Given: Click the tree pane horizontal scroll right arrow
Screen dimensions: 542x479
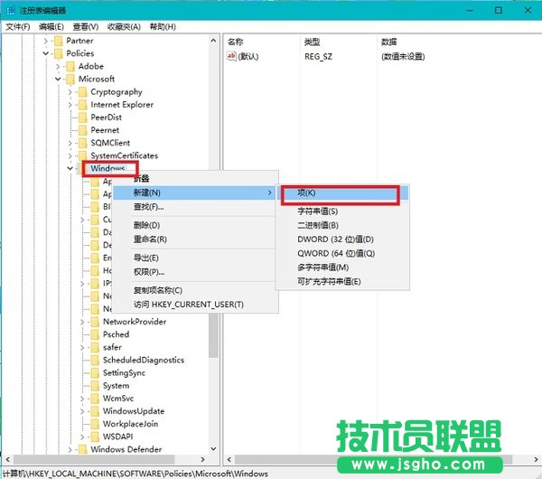Looking at the screenshot, I should point(203,460).
